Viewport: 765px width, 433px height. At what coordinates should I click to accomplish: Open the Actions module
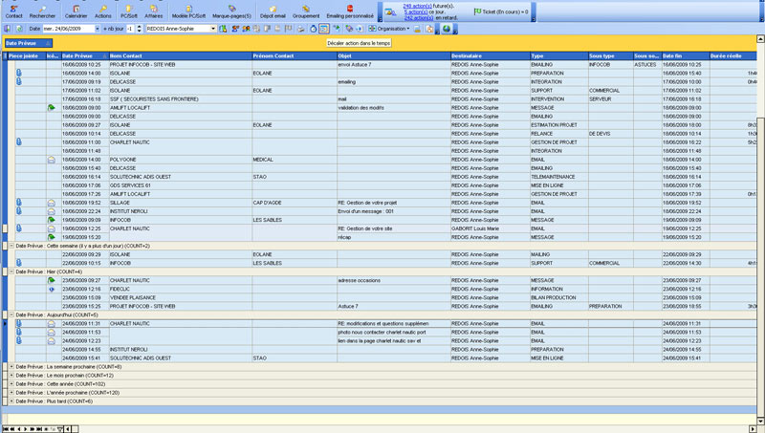pyautogui.click(x=102, y=11)
